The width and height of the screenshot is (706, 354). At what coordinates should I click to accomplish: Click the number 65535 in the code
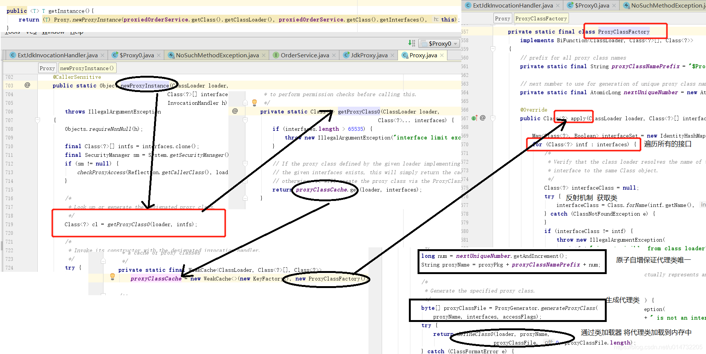(x=356, y=129)
